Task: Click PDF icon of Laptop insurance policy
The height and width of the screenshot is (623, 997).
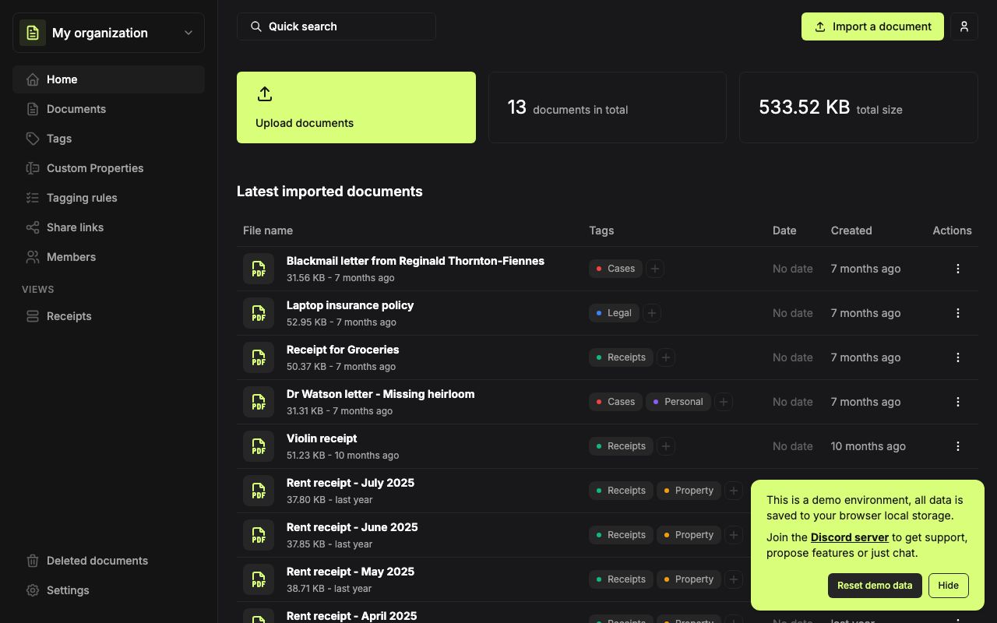Action: point(259,313)
